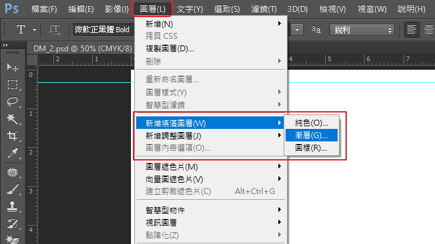435x244 pixels.
Task: Expand the collapsed tools panel arrows
Action: pyautogui.click(x=5, y=45)
